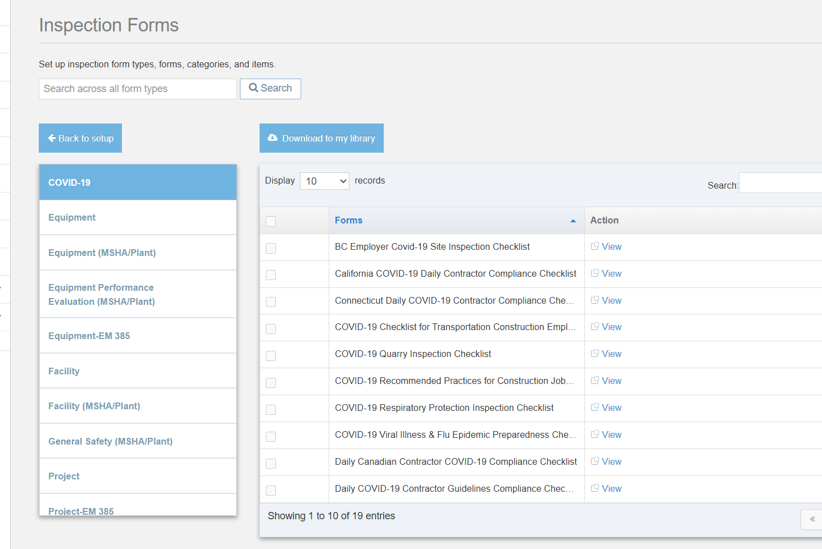
Task: Click view icon for Connecticut Daily COVID-19 row
Action: 594,300
